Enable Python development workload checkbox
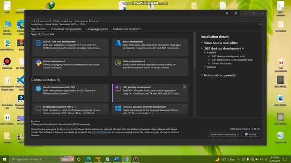Image resolution: width=291 pixels, height=163 pixels. click(105, 61)
